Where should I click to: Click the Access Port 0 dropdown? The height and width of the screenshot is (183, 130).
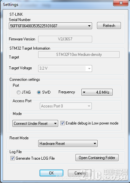(x=66, y=106)
